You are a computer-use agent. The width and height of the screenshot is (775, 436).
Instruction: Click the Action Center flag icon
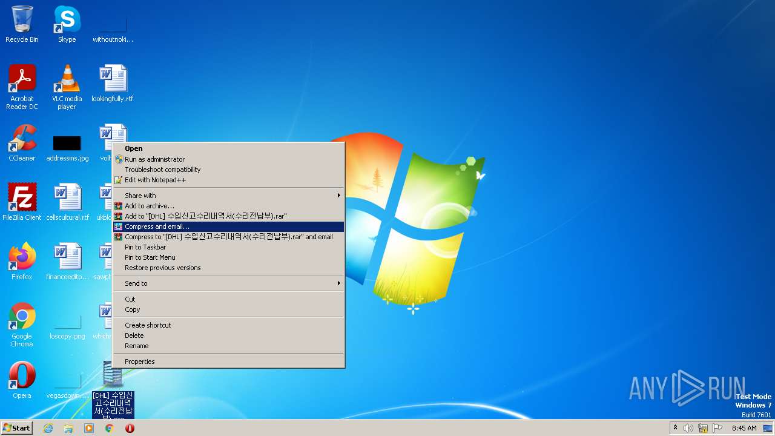pos(717,428)
